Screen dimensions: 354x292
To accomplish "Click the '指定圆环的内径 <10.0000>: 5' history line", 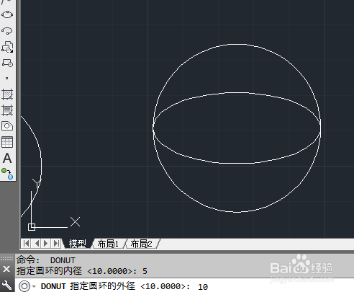I will click(x=82, y=271).
